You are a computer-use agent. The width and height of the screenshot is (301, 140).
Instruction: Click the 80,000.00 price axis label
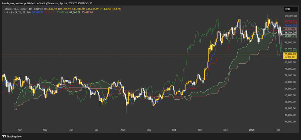pyautogui.click(x=291, y=62)
